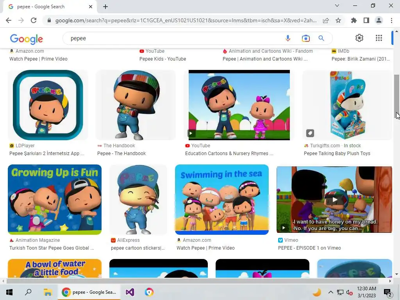Open tab search chevron in title bar
Image resolution: width=400 pixels, height=300 pixels.
[337, 5]
